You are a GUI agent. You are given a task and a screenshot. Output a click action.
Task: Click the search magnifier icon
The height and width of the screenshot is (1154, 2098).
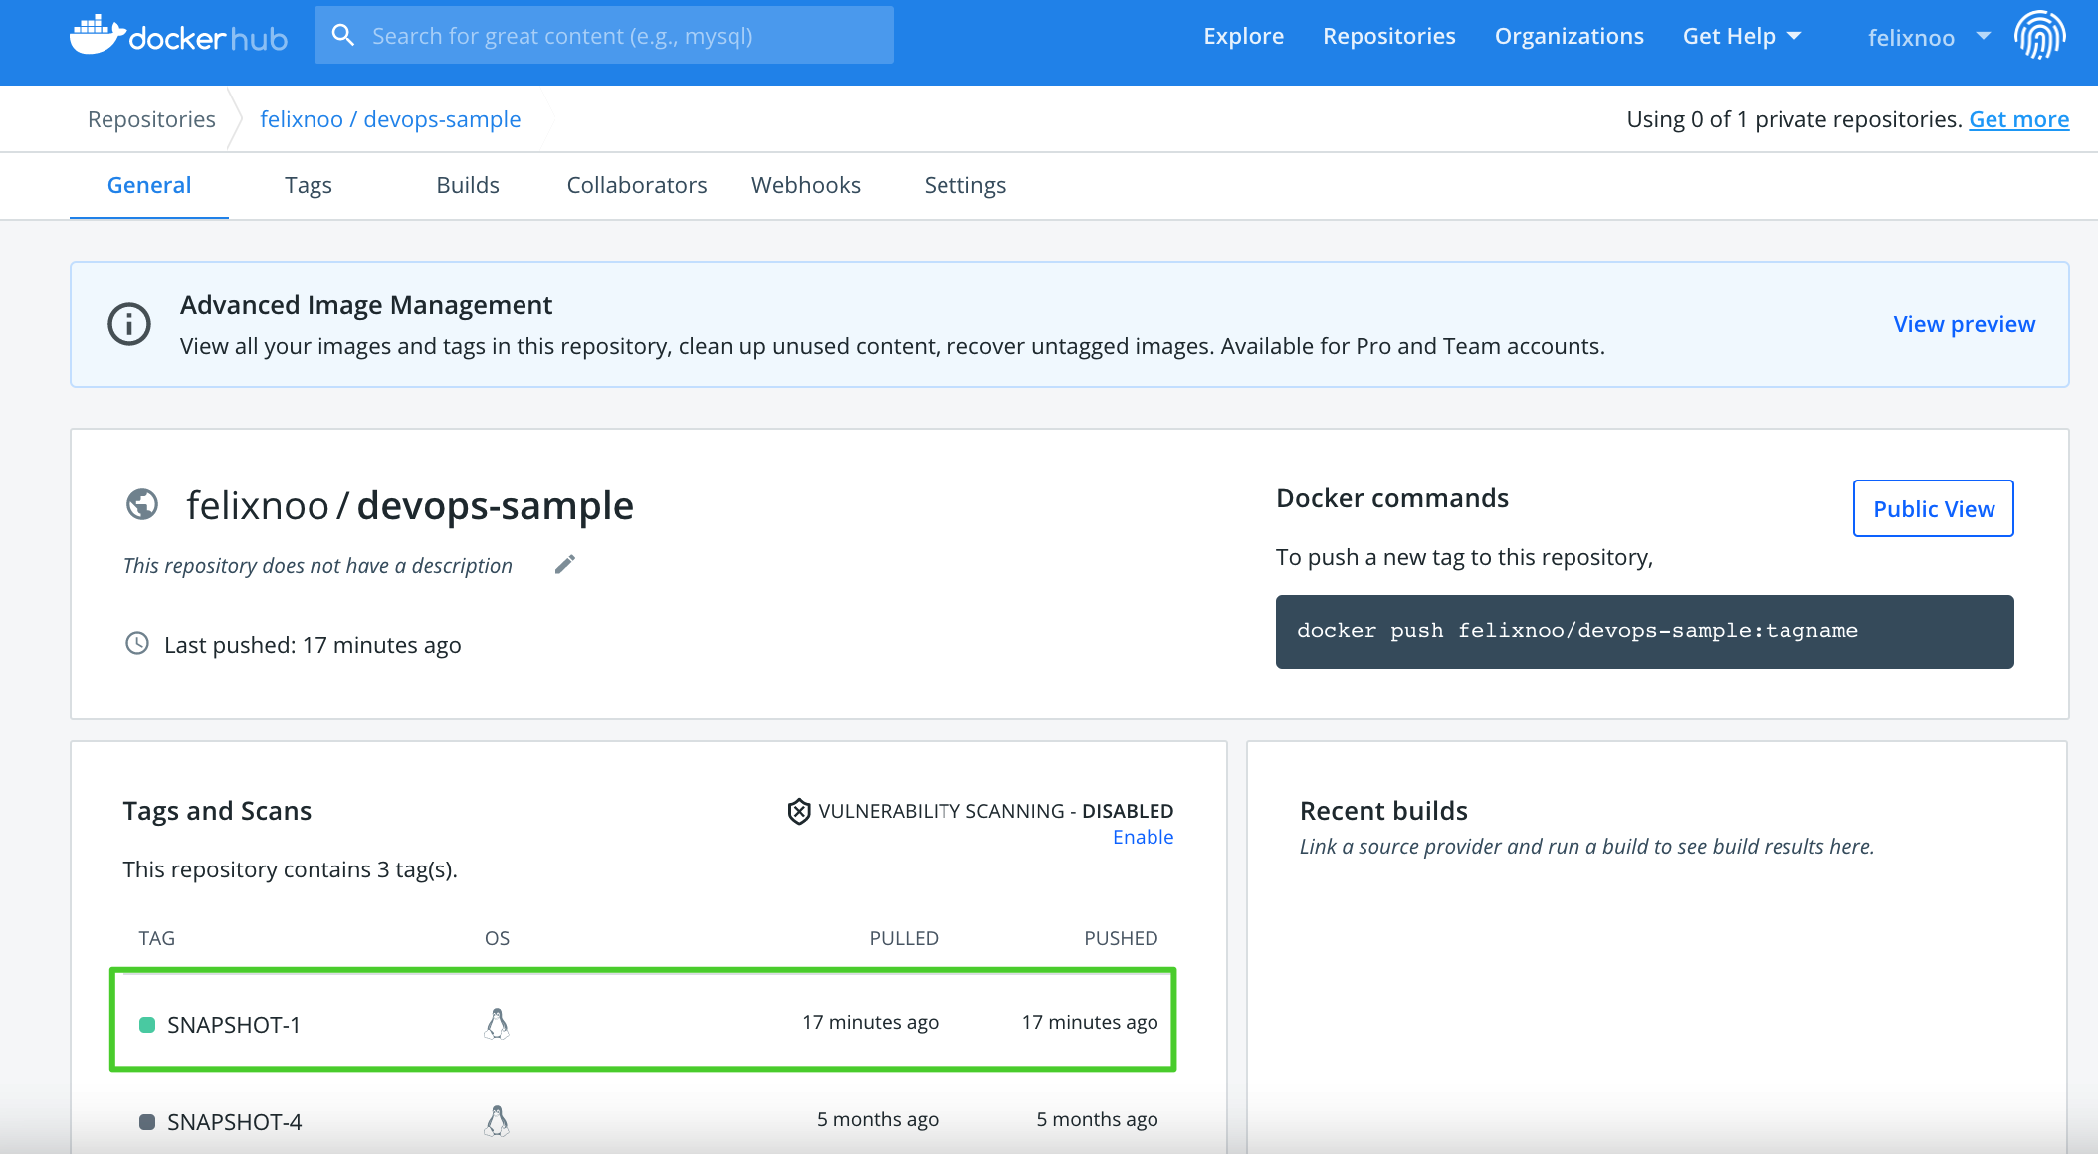[343, 34]
